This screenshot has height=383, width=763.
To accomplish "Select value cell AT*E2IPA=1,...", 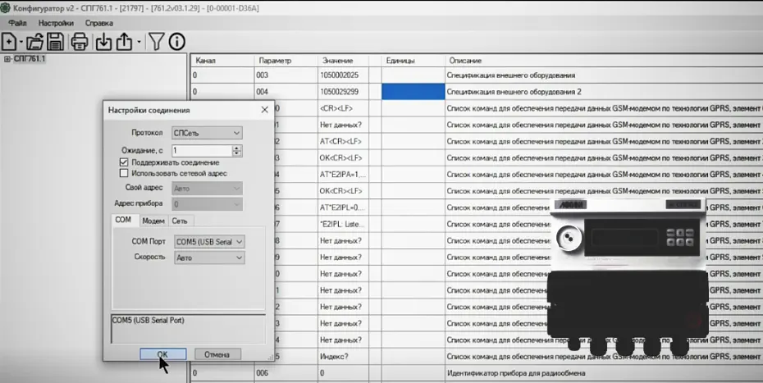I will tap(343, 174).
